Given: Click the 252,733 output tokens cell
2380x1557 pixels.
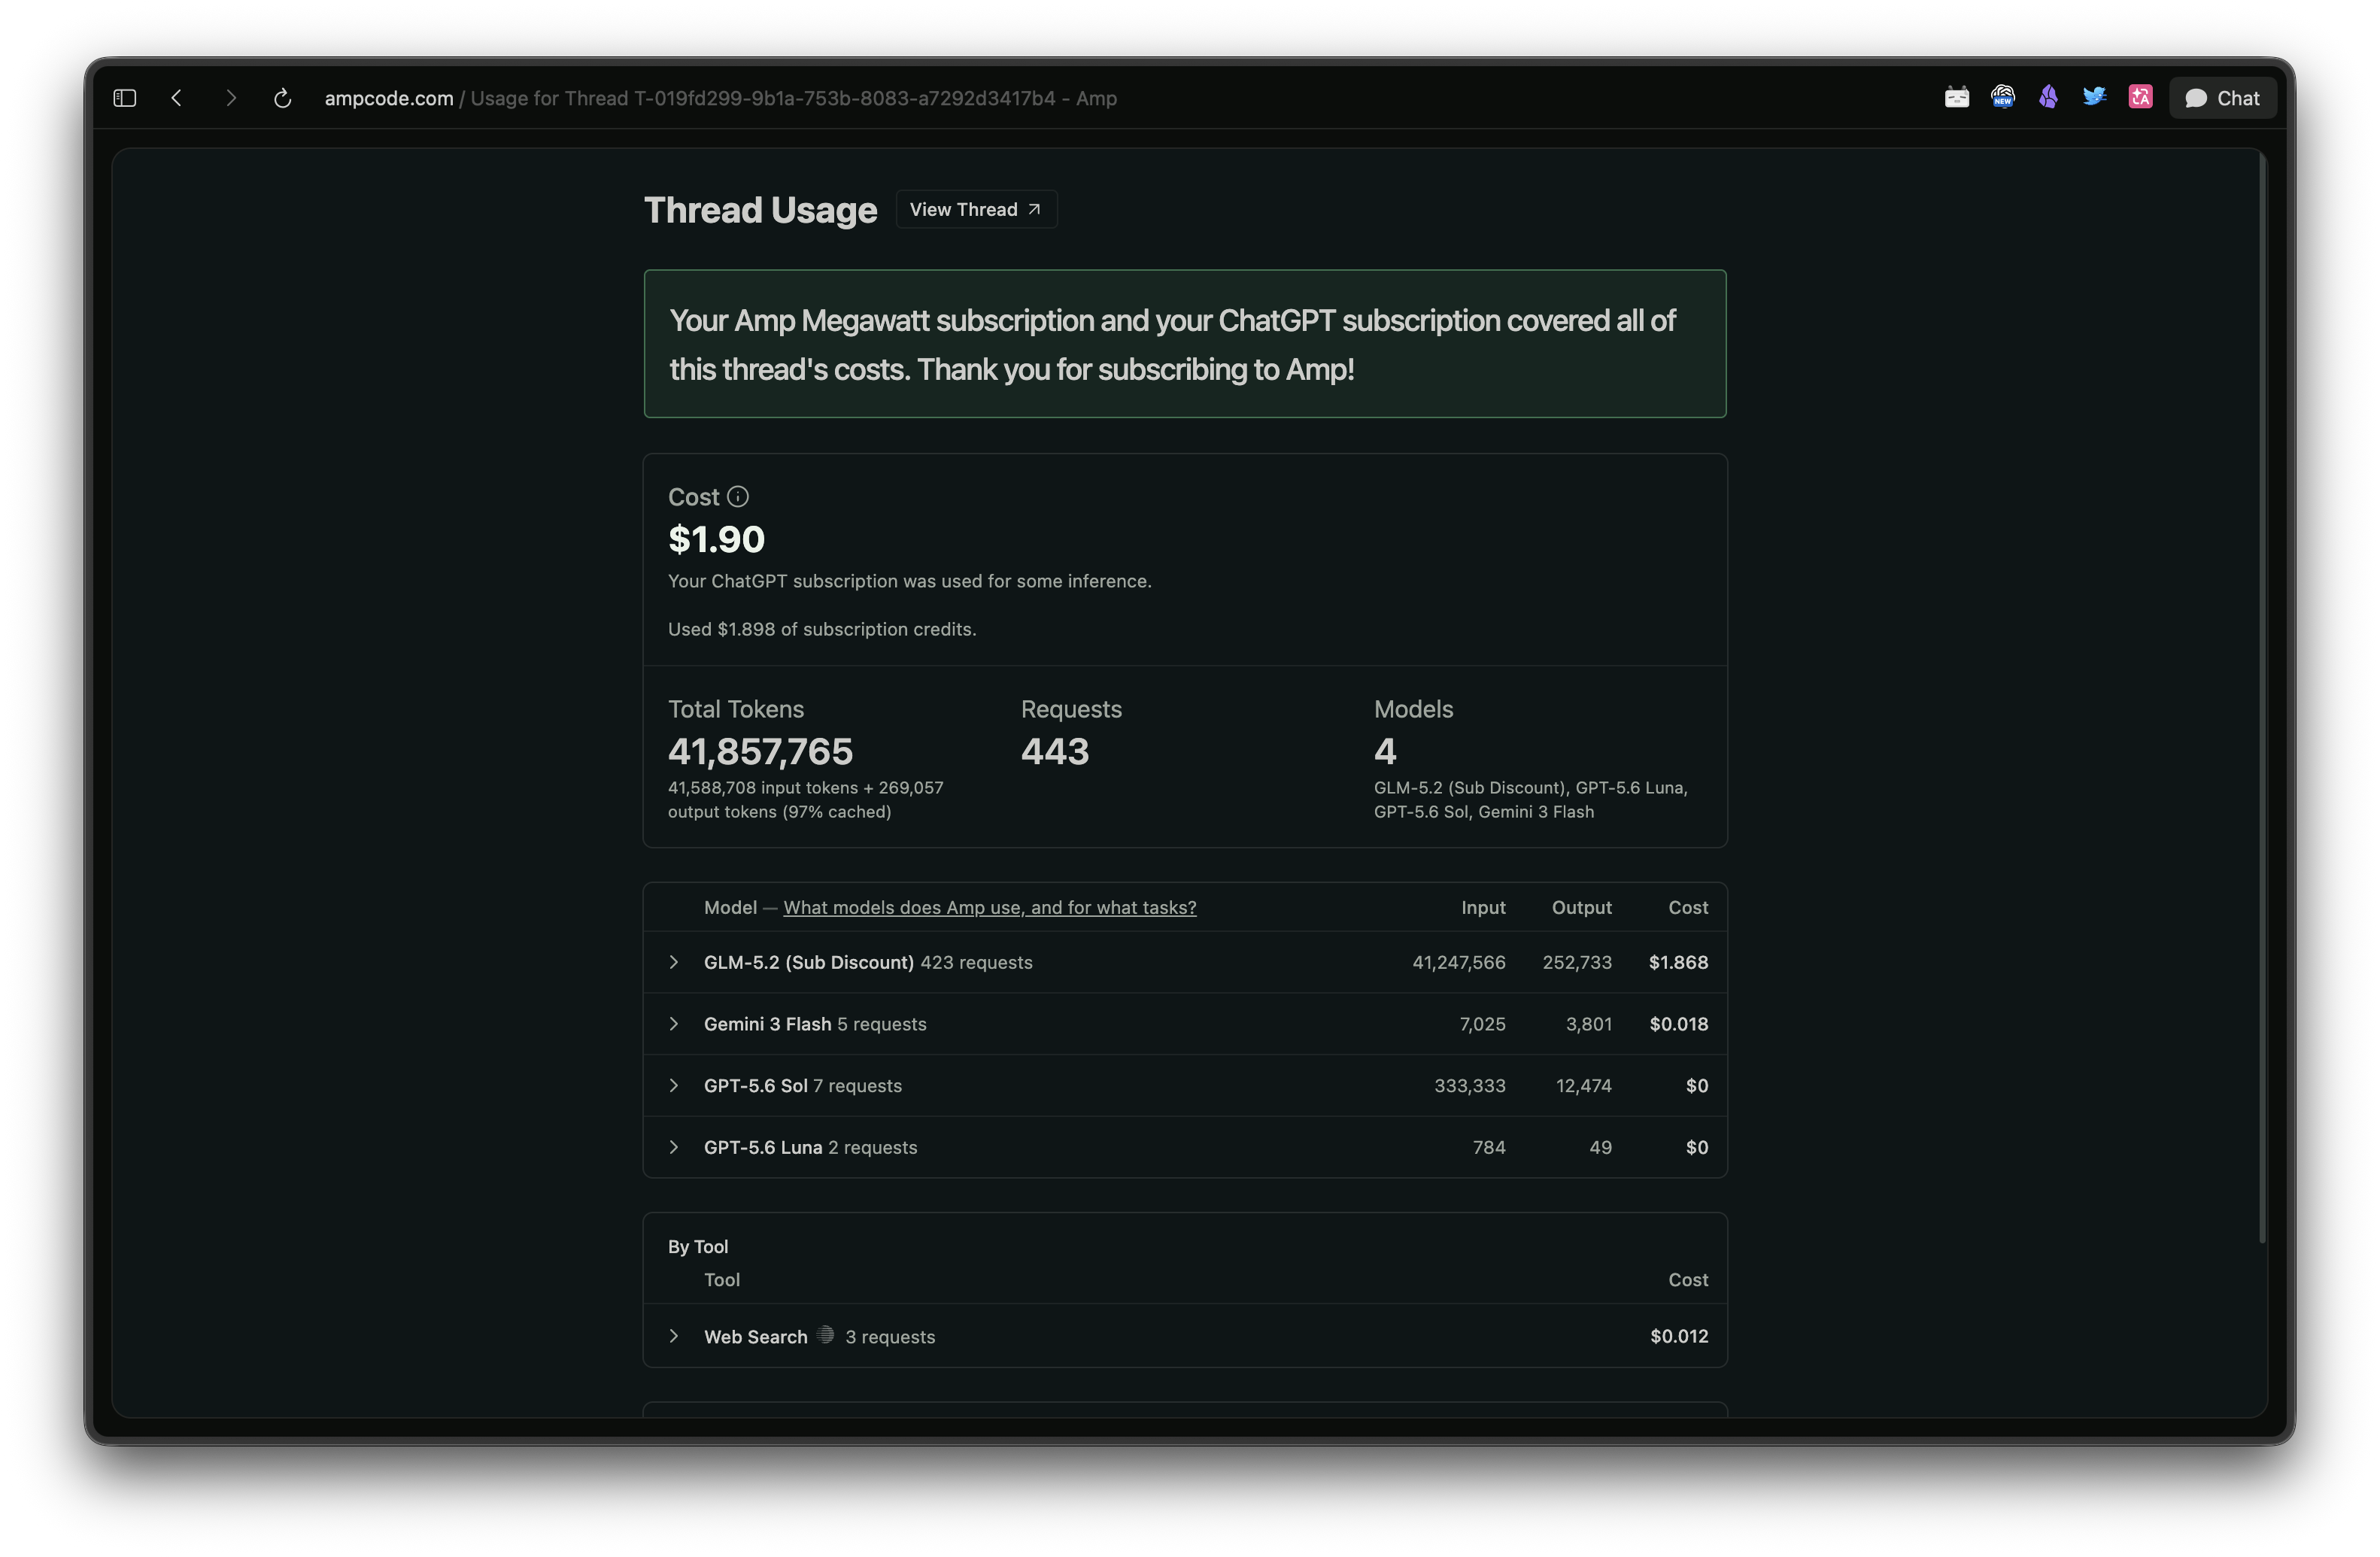Looking at the screenshot, I should click(x=1577, y=962).
